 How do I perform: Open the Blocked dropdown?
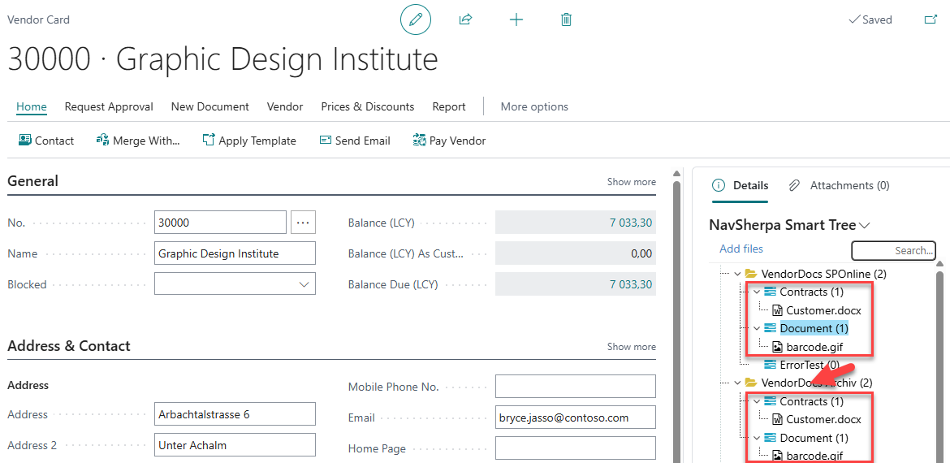click(x=304, y=284)
